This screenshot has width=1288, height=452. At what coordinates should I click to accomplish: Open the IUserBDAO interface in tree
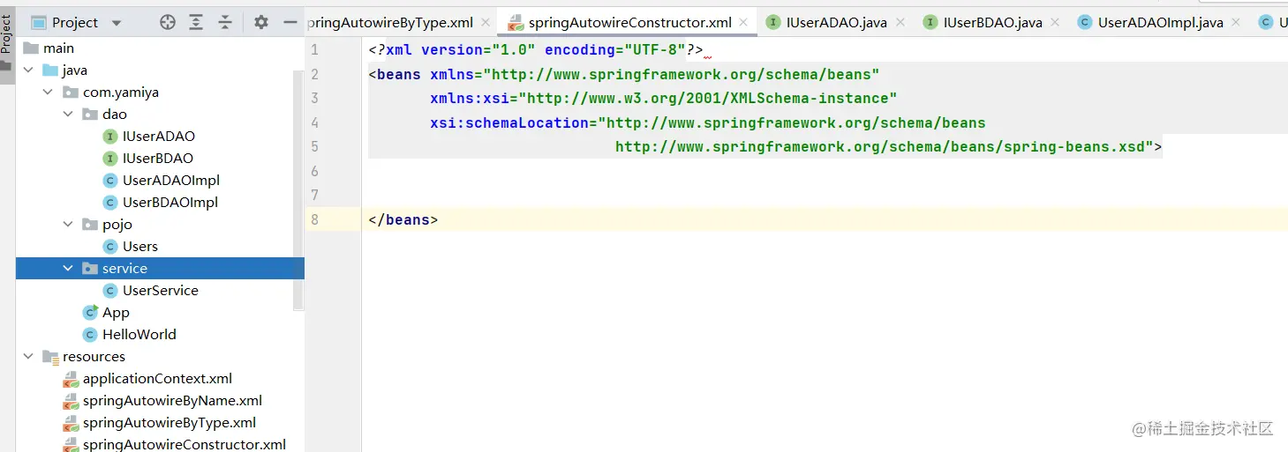coord(158,159)
